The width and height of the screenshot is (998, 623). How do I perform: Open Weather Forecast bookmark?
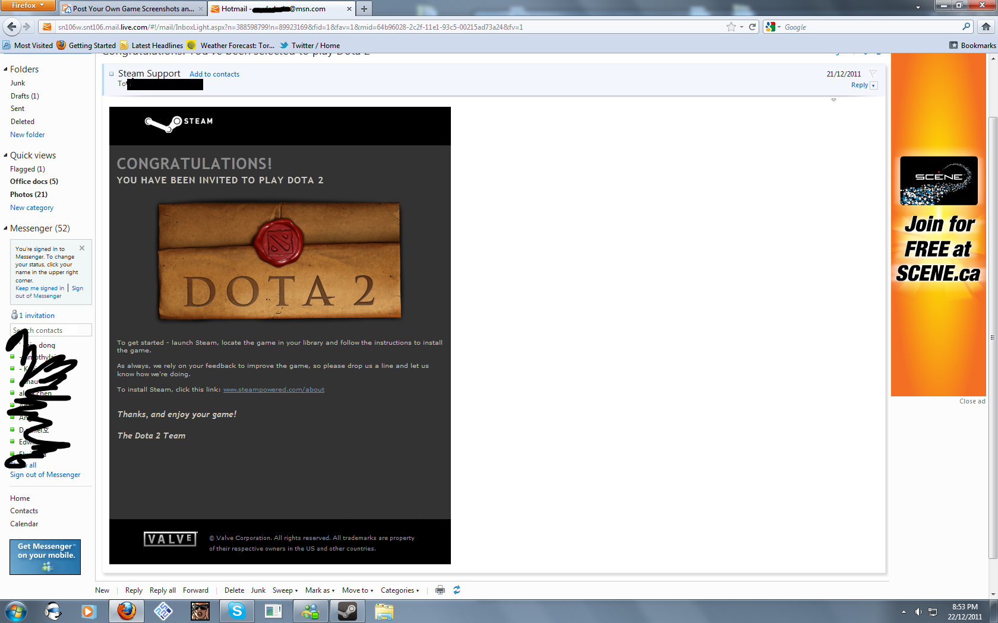coord(231,45)
